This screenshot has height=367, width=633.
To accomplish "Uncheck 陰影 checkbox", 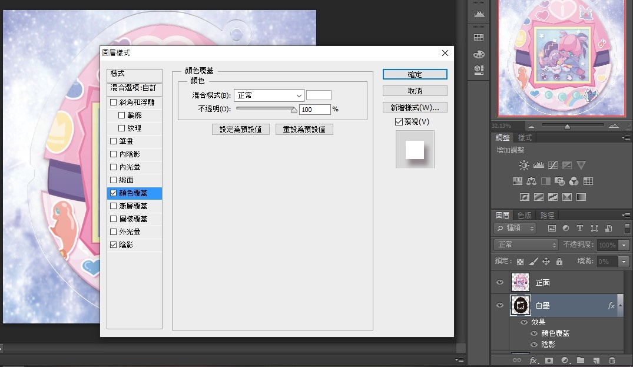I will tap(114, 244).
